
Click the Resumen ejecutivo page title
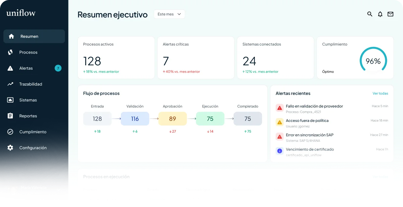click(113, 15)
